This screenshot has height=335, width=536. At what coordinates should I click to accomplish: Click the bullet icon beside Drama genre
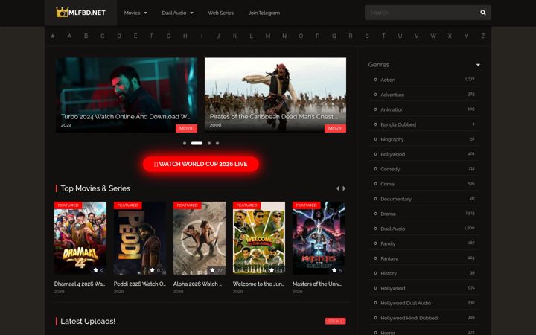tap(375, 214)
